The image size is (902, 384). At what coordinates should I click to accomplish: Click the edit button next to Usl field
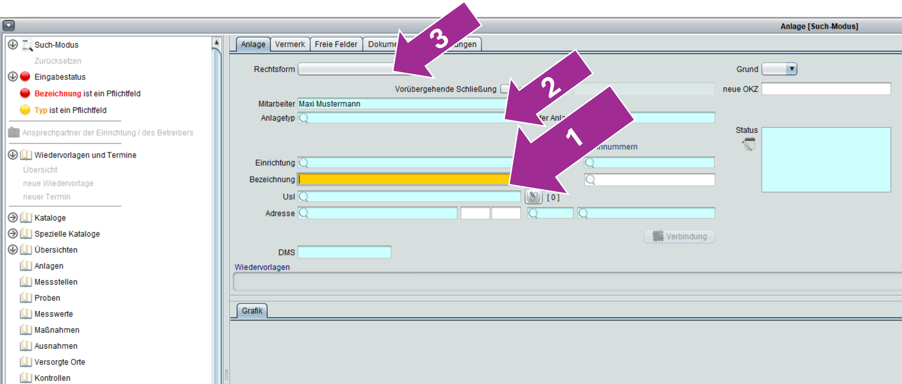(534, 197)
